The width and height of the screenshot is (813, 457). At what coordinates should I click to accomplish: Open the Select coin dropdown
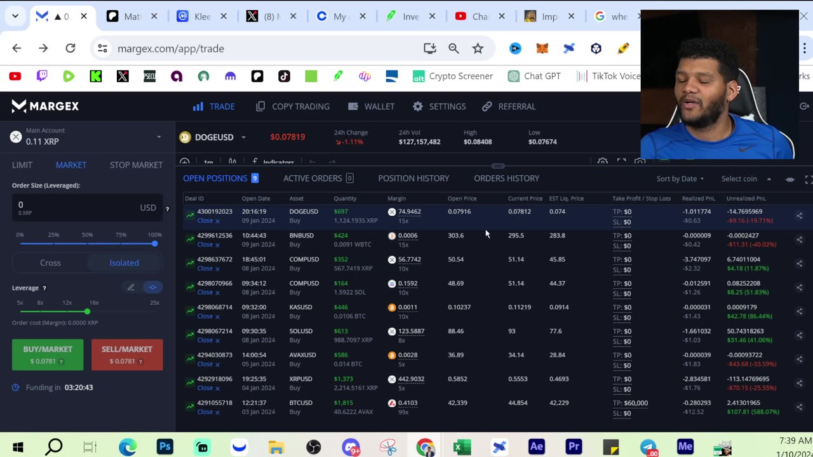click(x=746, y=179)
